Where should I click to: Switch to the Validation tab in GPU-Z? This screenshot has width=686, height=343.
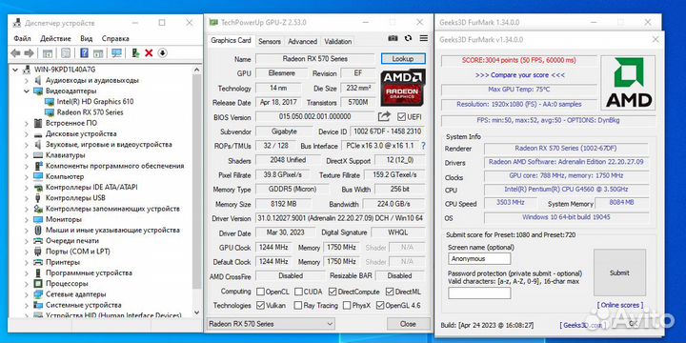coord(337,42)
